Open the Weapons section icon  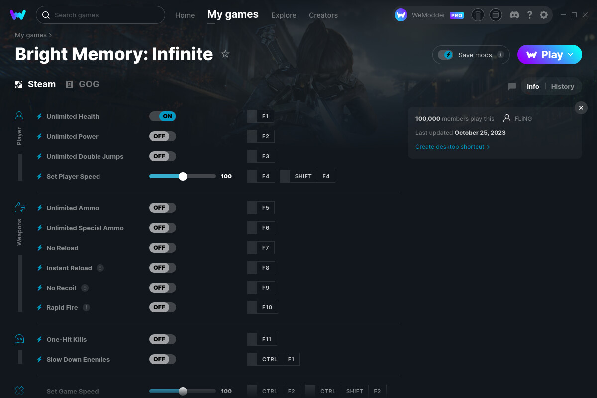[19, 207]
